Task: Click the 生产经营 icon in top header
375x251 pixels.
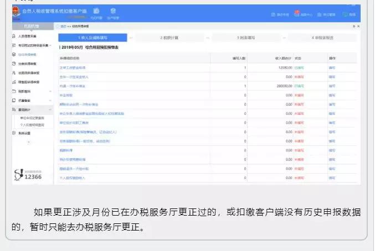Action: pyautogui.click(x=113, y=11)
